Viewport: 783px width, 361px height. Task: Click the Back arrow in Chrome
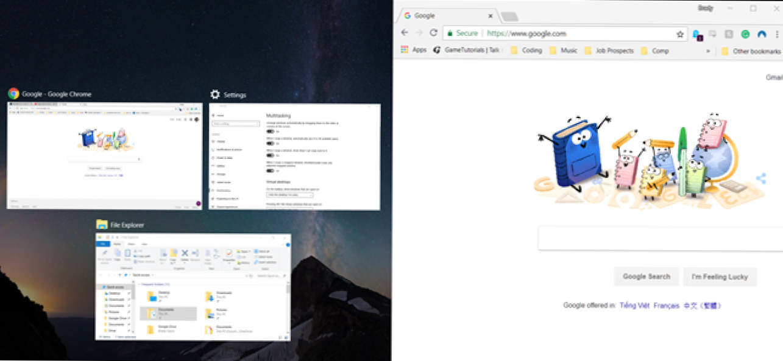click(405, 33)
